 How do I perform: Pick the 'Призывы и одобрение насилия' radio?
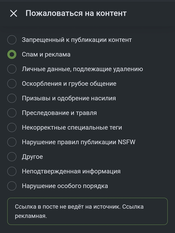pyautogui.click(x=12, y=98)
